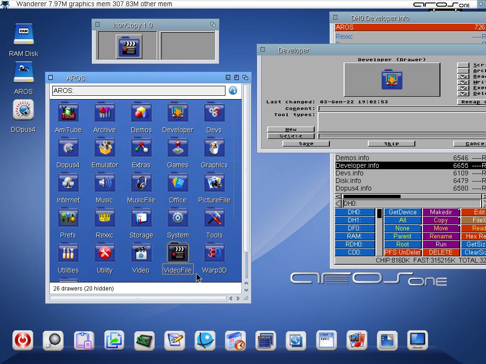The image size is (486, 364).
Task: Open the Games drawer icon
Action: click(x=178, y=148)
